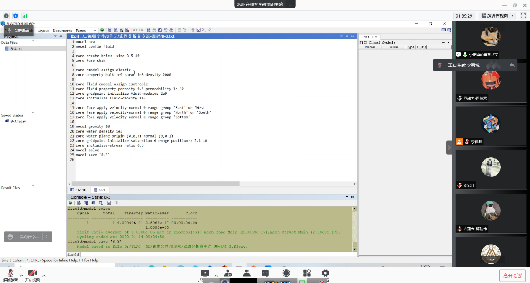This screenshot has height=283, width=530.
Task: Switch to the Plot01 tab
Action: [79, 190]
